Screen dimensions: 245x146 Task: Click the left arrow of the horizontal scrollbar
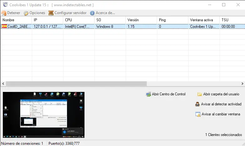pyautogui.click(x=3, y=84)
